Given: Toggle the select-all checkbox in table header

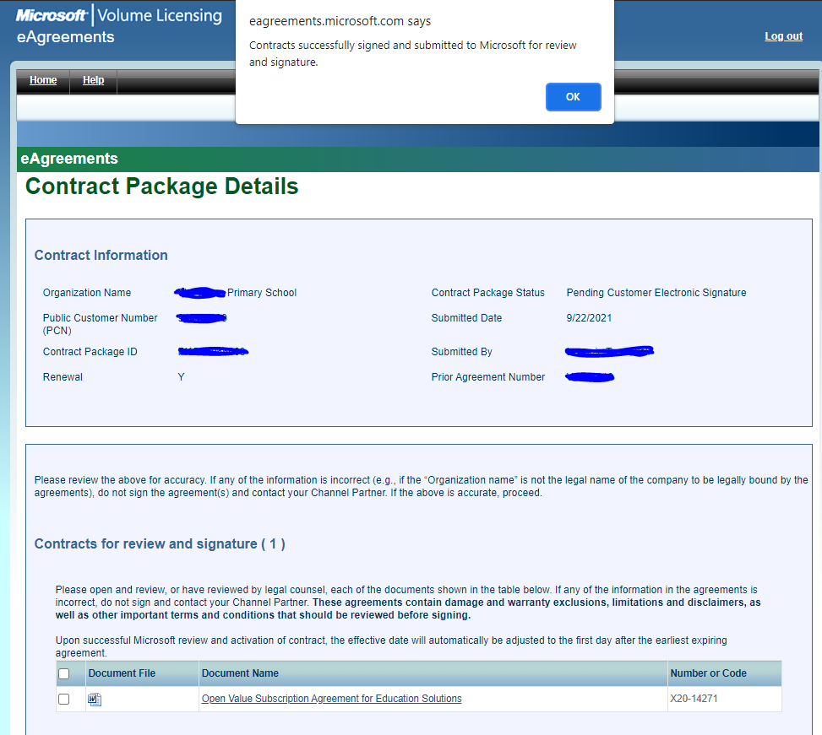Looking at the screenshot, I should 63,673.
